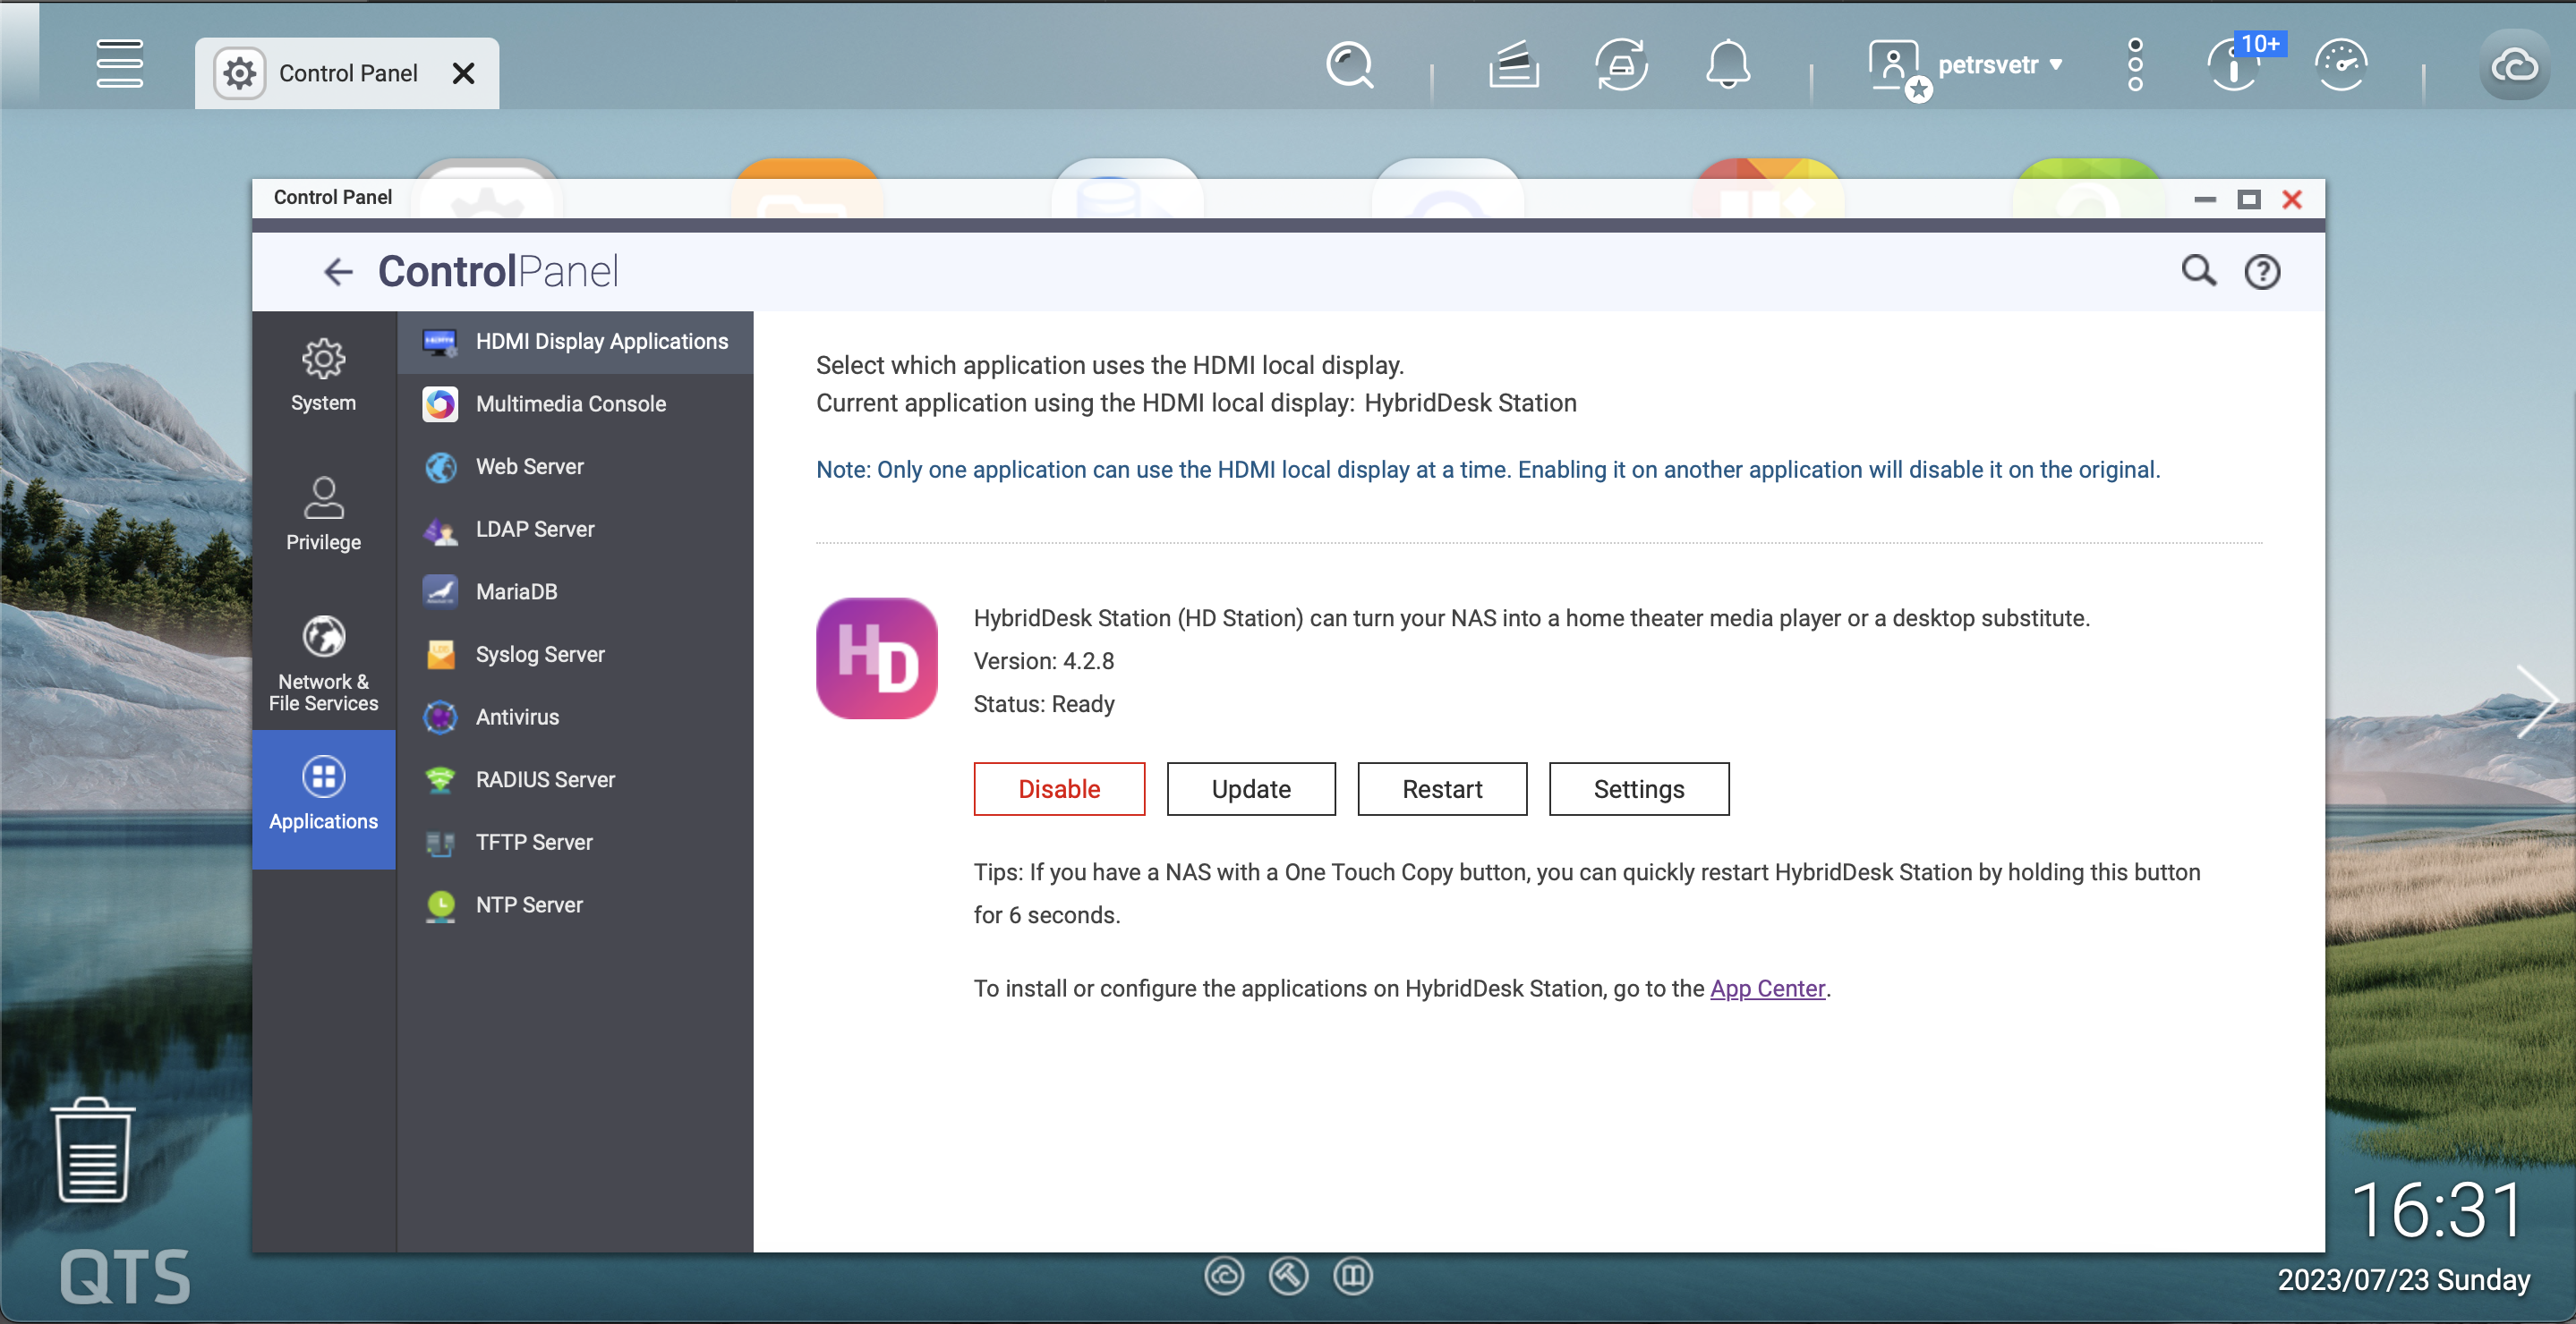
Task: Open the external devices icon
Action: coord(1621,66)
